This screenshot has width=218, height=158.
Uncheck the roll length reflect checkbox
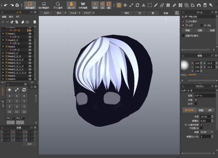[201, 125]
